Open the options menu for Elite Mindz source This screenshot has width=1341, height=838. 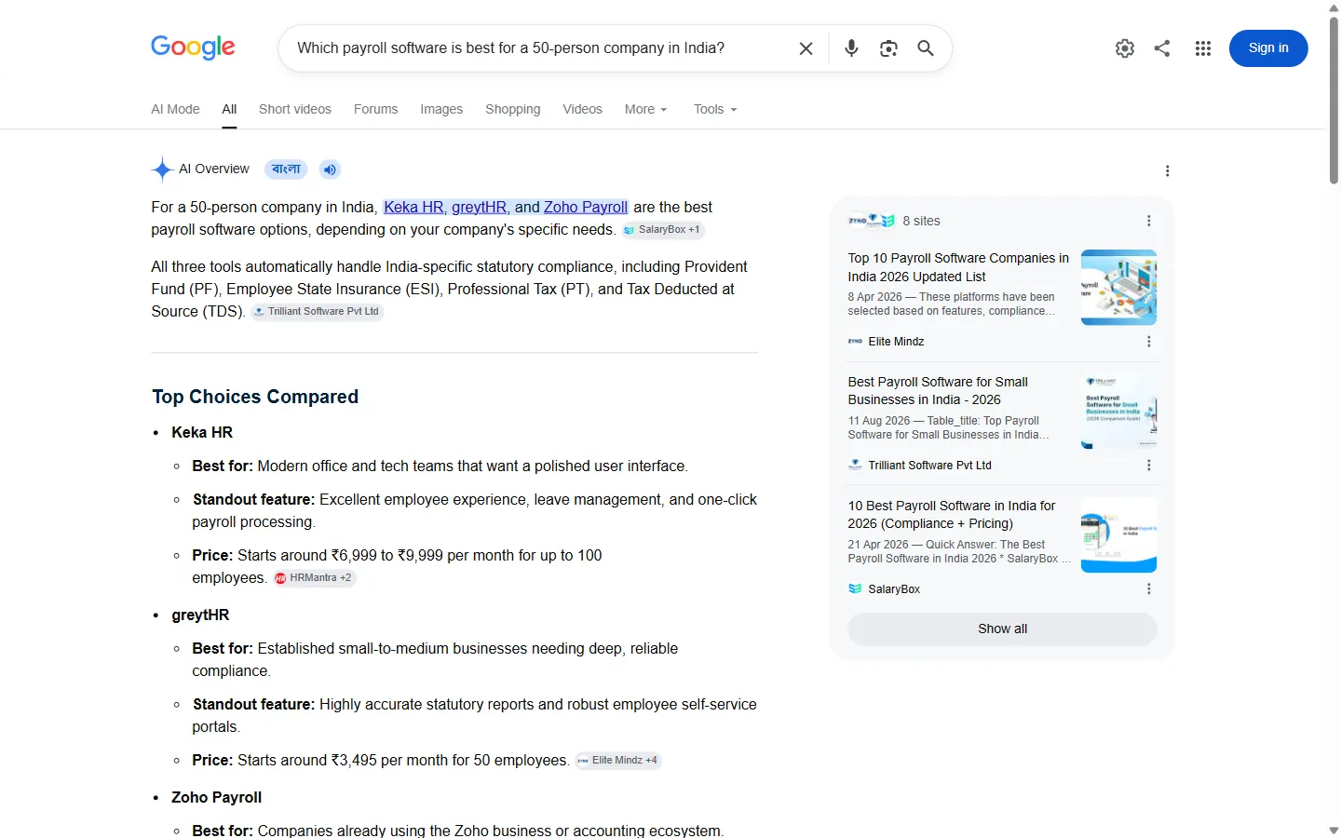click(1148, 342)
